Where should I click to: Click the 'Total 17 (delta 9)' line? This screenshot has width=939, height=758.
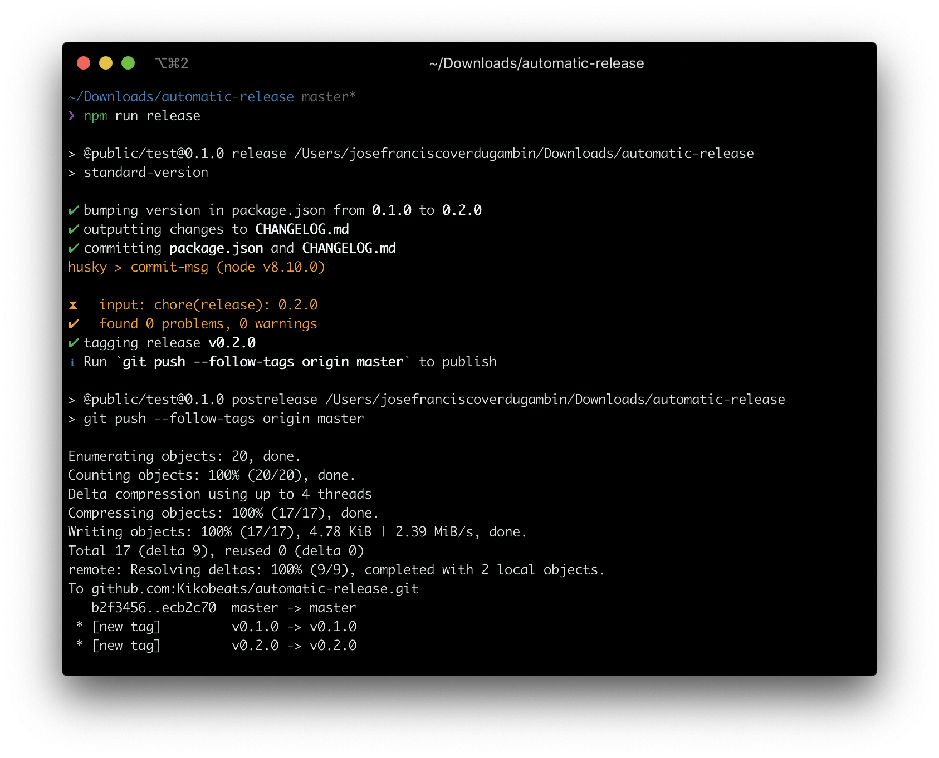(x=216, y=551)
